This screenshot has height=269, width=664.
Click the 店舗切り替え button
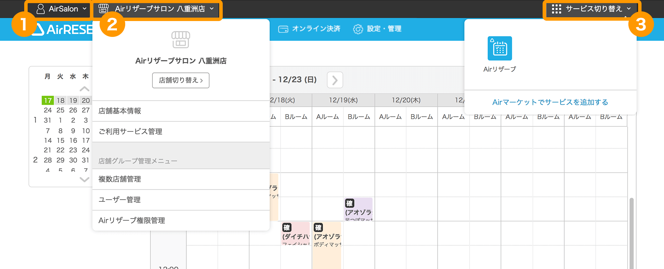tap(181, 80)
